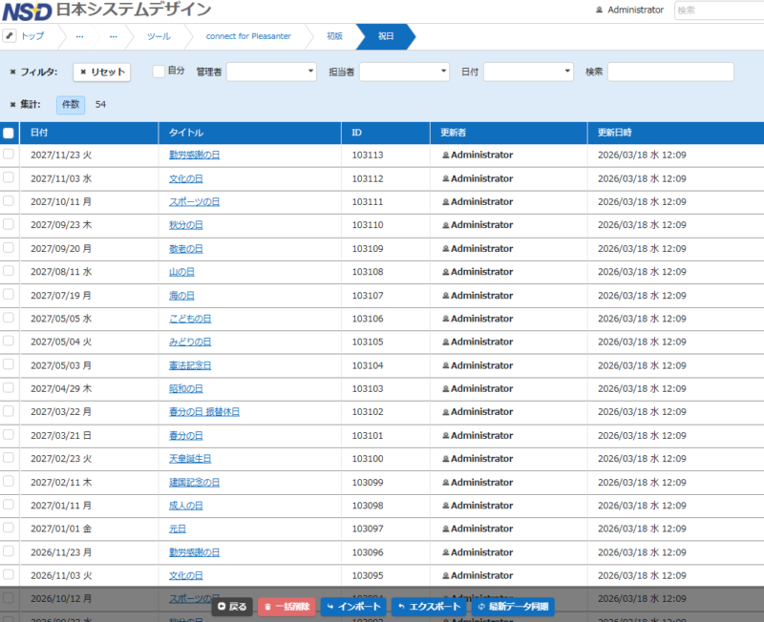Collapse the 集計 section using its icon
764x622 pixels.
tap(12, 104)
